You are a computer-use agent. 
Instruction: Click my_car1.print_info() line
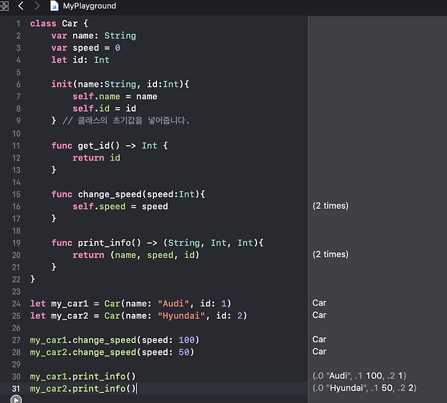click(x=83, y=376)
